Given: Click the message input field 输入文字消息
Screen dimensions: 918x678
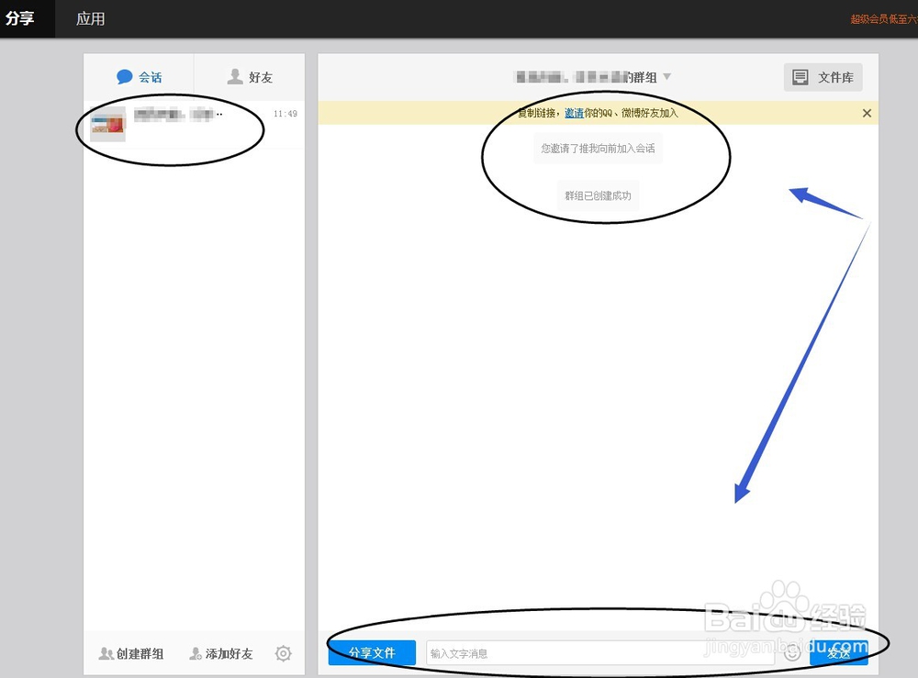Looking at the screenshot, I should point(597,652).
